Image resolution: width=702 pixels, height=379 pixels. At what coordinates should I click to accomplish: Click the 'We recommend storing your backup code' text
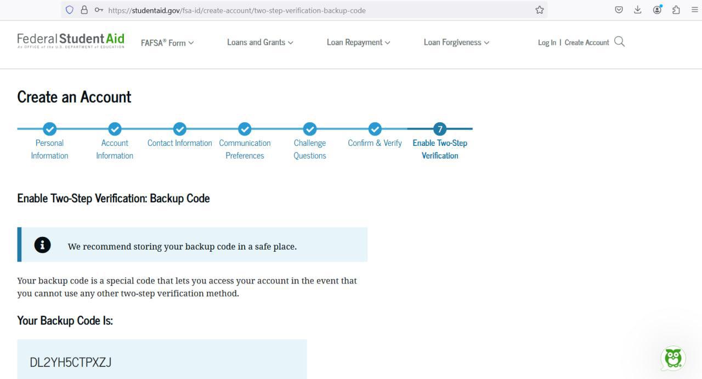[x=182, y=247]
